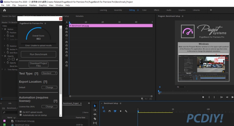
Task: Add marker in the timeline panel
Action: [121, 111]
